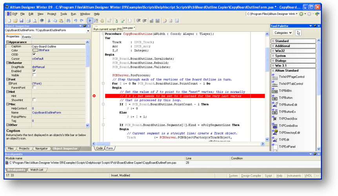The image size is (338, 196).
Task: Click the New document toolbar icon
Action: tap(9, 21)
